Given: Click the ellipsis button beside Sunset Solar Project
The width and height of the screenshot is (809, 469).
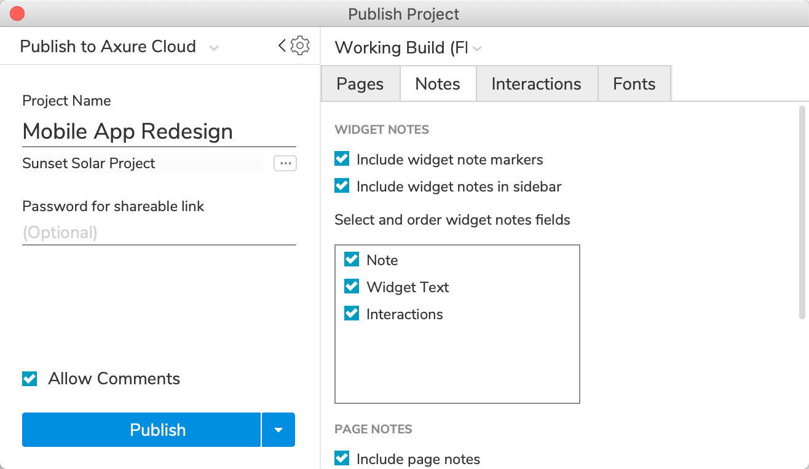Looking at the screenshot, I should (x=285, y=163).
